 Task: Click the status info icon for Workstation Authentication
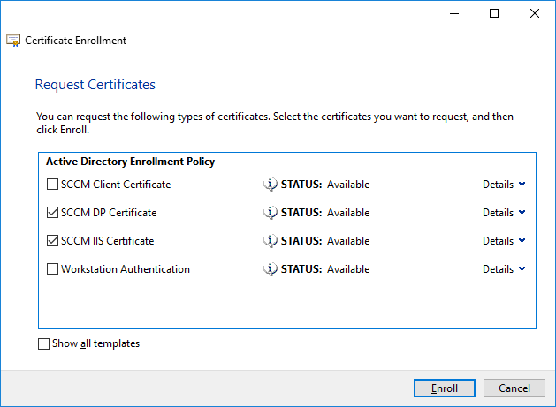click(270, 269)
